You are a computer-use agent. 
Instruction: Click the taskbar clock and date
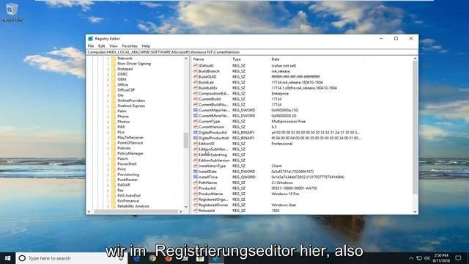pos(441,258)
